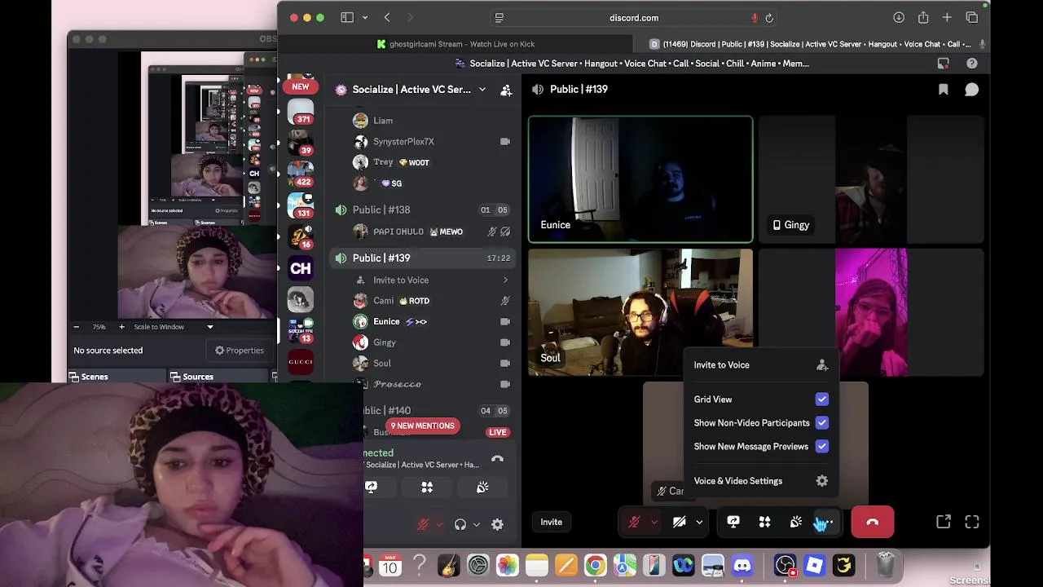The width and height of the screenshot is (1043, 587).
Task: Uncheck the Show Non-Video Participants checkbox
Action: [821, 423]
